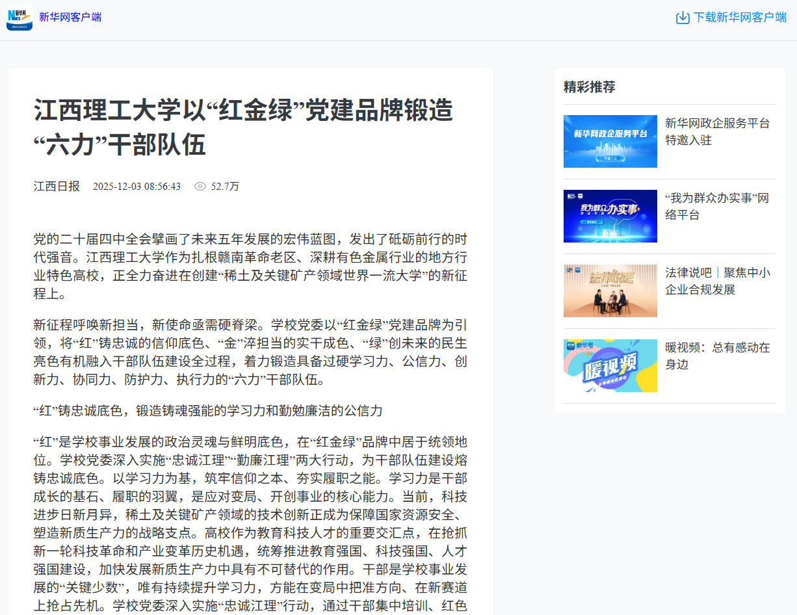This screenshot has width=797, height=615.
Task: Click the Xinhua News app logo icon
Action: click(x=20, y=18)
